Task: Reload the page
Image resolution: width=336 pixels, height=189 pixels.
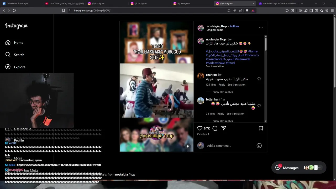Action: (x=14, y=10)
